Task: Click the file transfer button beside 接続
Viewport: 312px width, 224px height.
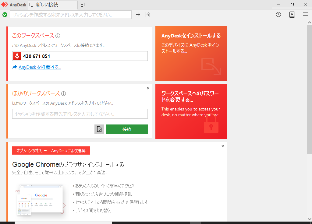Action: (x=99, y=129)
